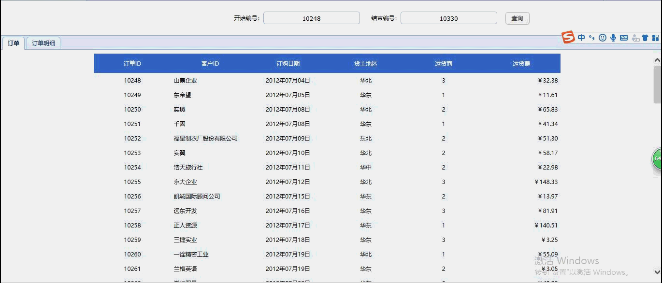Viewport: 662px width, 283px height.
Task: Click freight ￥32.38
Action: click(x=548, y=81)
